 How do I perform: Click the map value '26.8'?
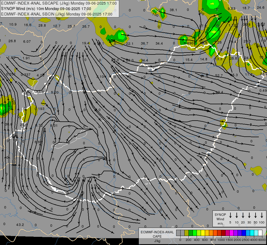coord(12,41)
